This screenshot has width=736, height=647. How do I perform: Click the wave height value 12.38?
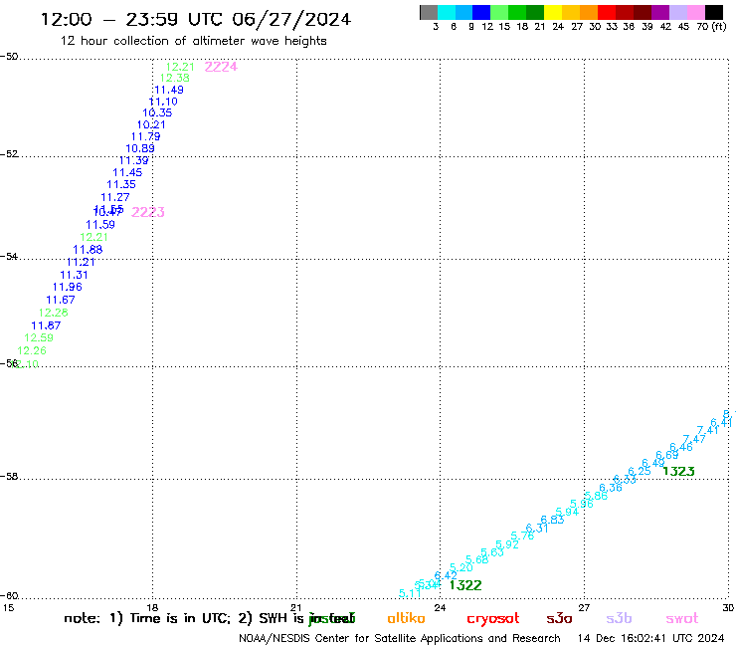pyautogui.click(x=175, y=78)
